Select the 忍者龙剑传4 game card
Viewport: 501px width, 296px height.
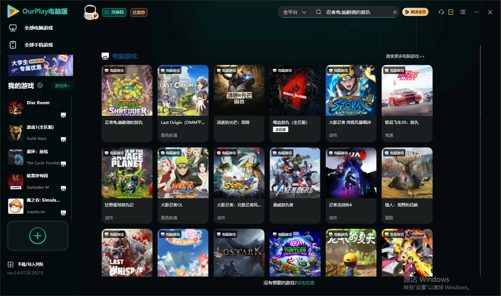click(x=351, y=185)
